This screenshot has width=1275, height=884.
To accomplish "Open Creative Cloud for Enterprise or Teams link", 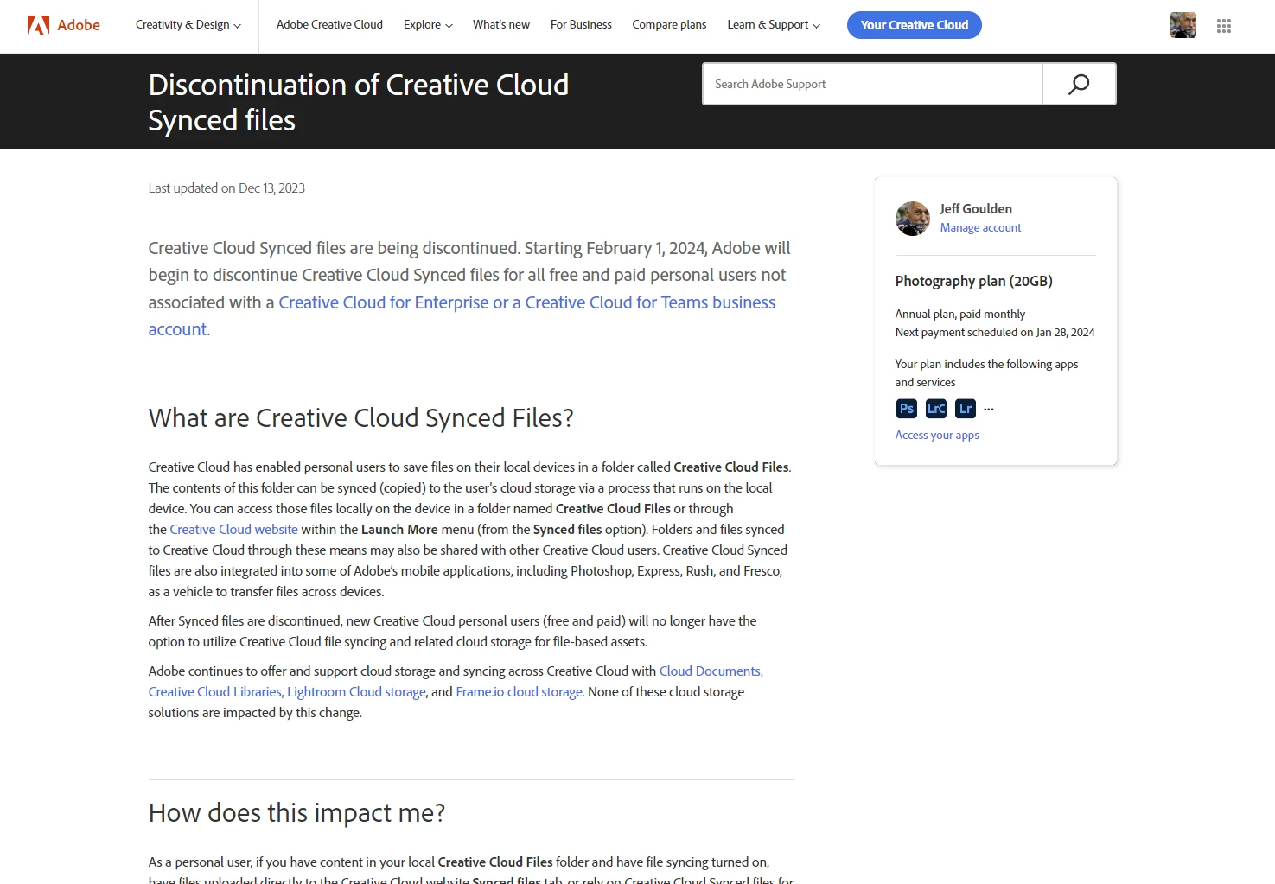I will click(526, 302).
